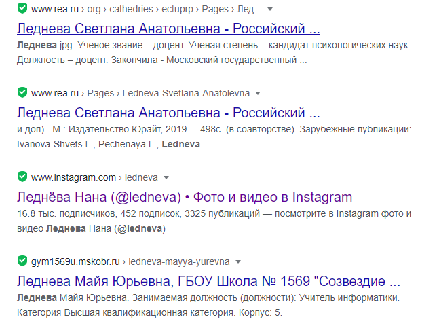
Task: Open the Леднева Светлана Анатольевна link under the Pages URL
Action: tap(168, 112)
